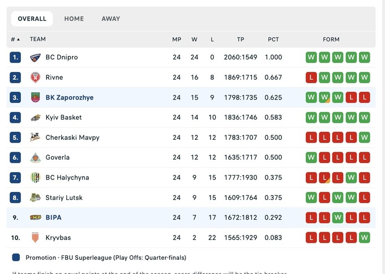Open the Cherkaski Mavpy team link

[x=72, y=138]
